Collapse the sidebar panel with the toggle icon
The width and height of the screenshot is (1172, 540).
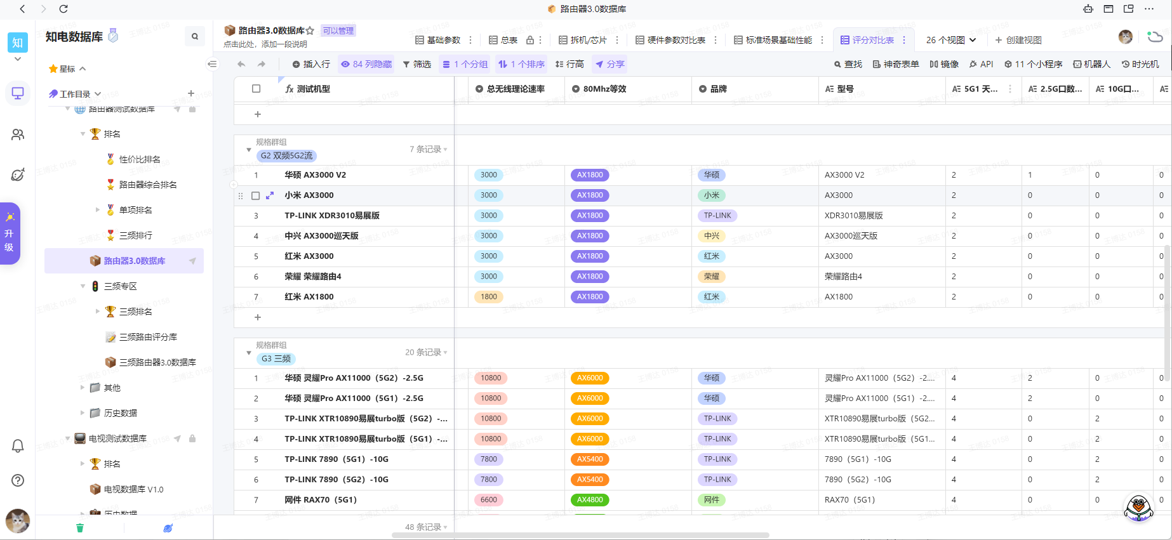212,64
